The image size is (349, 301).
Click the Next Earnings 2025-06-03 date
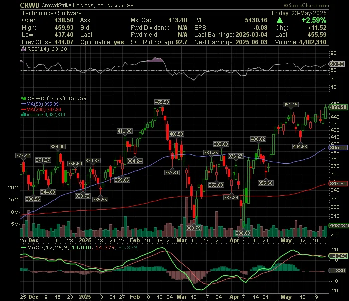pos(251,42)
